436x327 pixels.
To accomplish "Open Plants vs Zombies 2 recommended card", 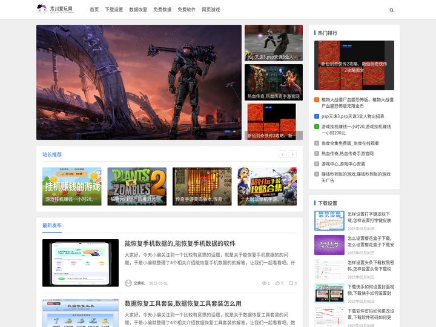I will coord(137,187).
